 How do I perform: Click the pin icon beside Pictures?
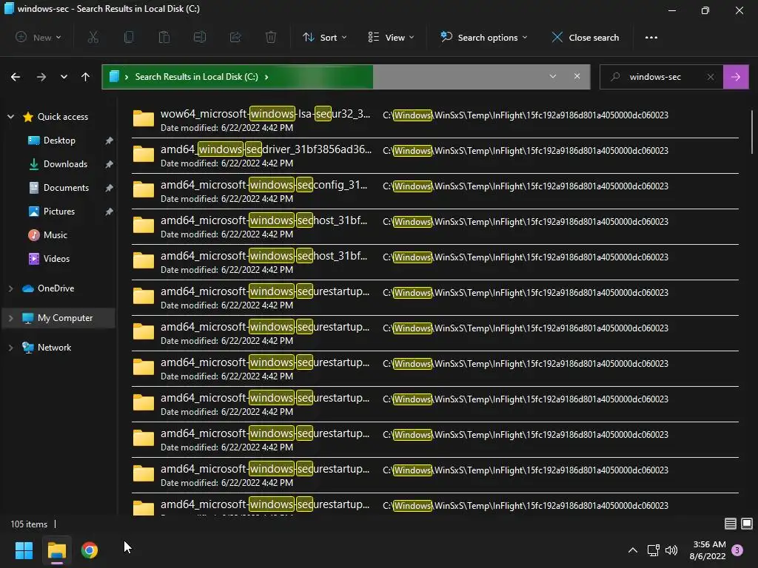tap(110, 212)
